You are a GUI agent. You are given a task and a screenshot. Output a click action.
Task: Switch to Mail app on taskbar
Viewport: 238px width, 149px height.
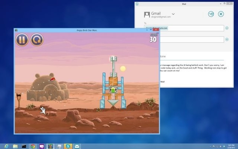pyautogui.click(x=77, y=146)
